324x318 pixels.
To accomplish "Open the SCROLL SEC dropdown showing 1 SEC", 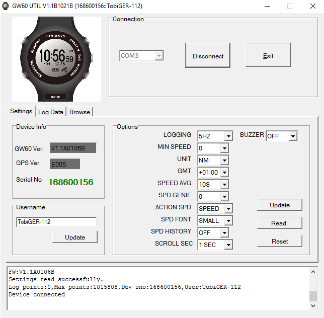I will point(228,245).
